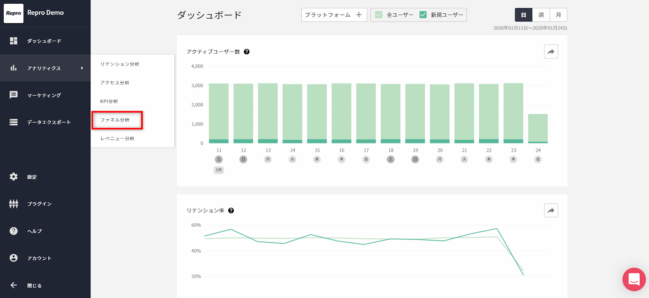Click the データエクスポート icon

(13, 122)
